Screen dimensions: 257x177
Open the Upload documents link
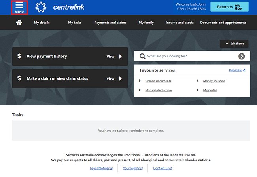tap(158, 81)
